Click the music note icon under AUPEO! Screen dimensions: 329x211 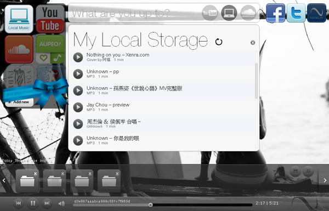pyautogui.click(x=57, y=58)
